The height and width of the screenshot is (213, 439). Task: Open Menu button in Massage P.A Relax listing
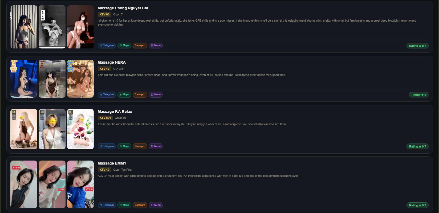[156, 146]
